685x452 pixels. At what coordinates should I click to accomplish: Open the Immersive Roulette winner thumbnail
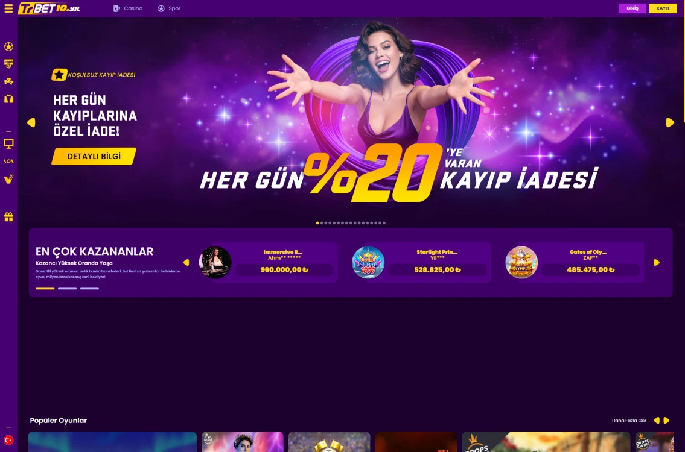[215, 262]
